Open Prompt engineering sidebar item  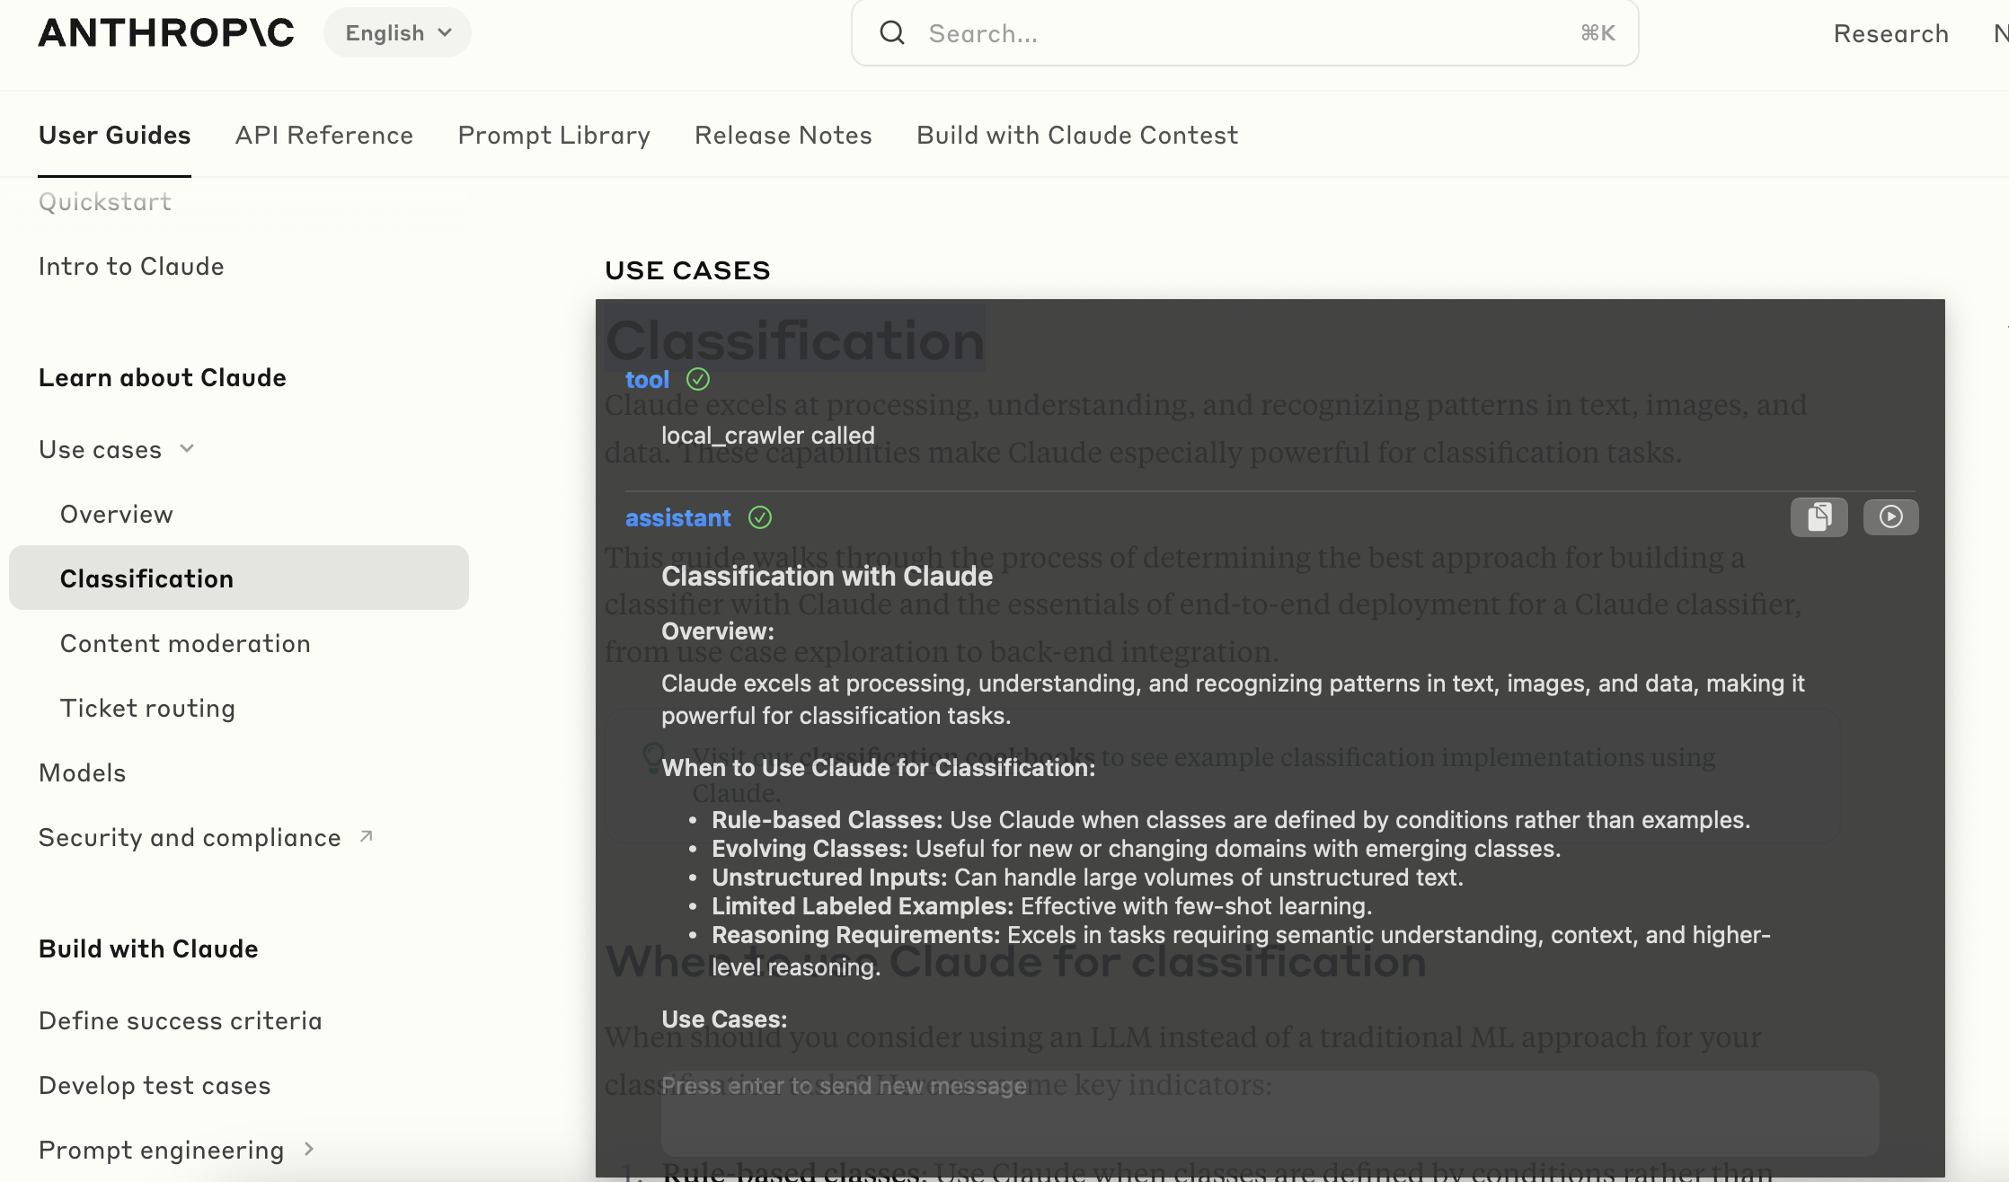coord(161,1150)
